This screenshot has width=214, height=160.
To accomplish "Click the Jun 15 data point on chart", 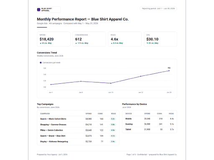I will point(111,83).
